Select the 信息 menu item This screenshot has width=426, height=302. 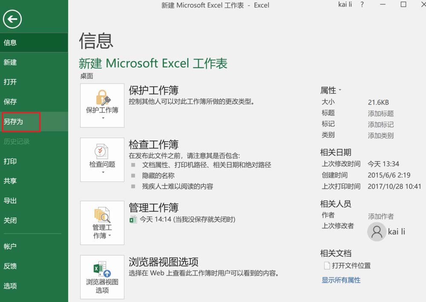pyautogui.click(x=34, y=43)
